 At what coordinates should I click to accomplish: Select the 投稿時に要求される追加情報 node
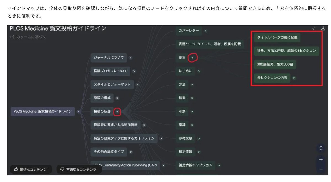pos(116,125)
